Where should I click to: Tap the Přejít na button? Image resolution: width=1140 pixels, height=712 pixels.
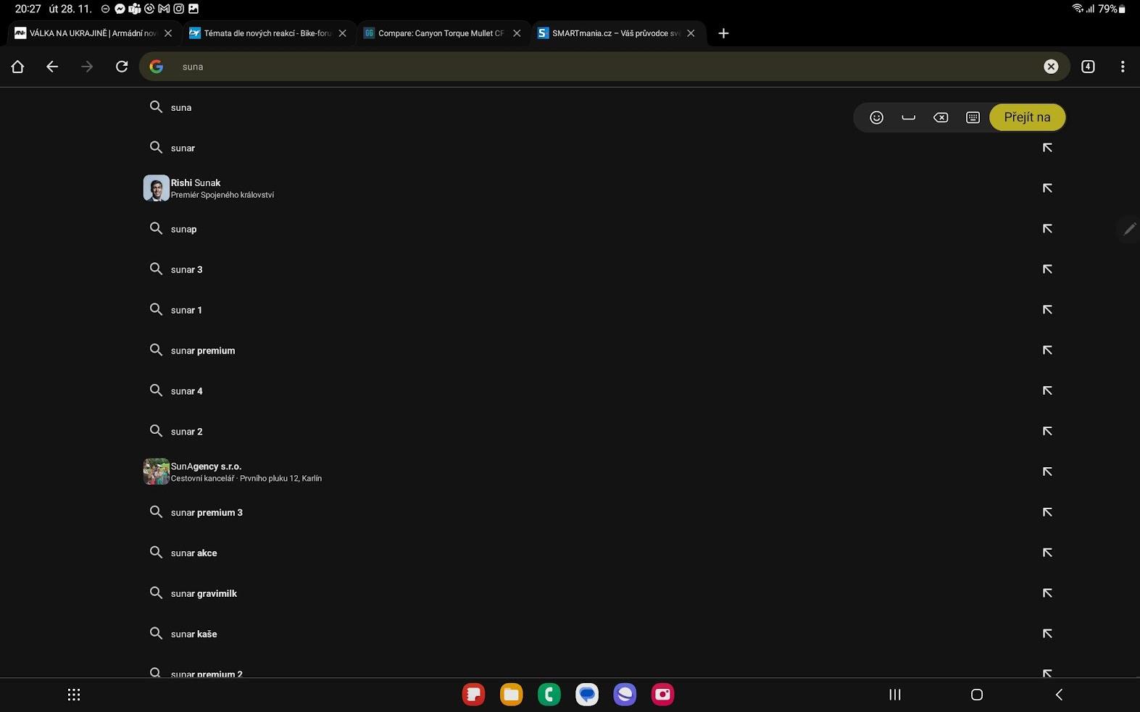[x=1027, y=117]
